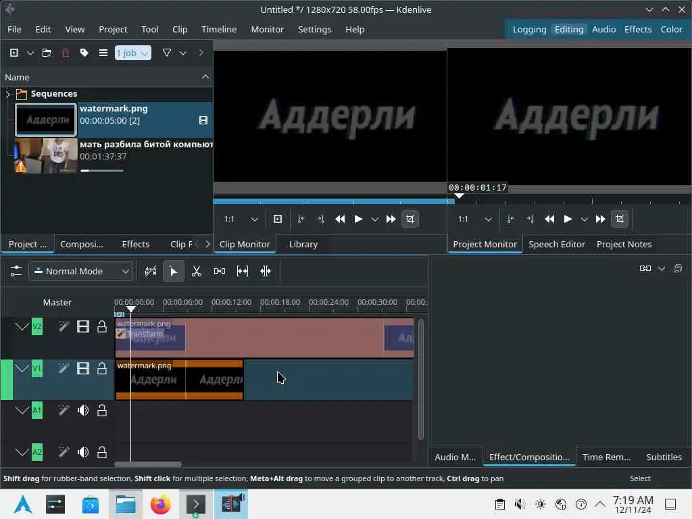Viewport: 692px width, 519px height.
Task: Open the filter options dropdown arrow
Action: click(183, 53)
